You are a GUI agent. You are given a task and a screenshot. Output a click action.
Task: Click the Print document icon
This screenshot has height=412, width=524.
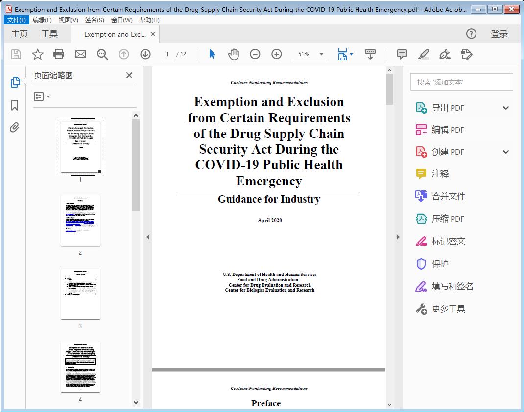pyautogui.click(x=59, y=54)
